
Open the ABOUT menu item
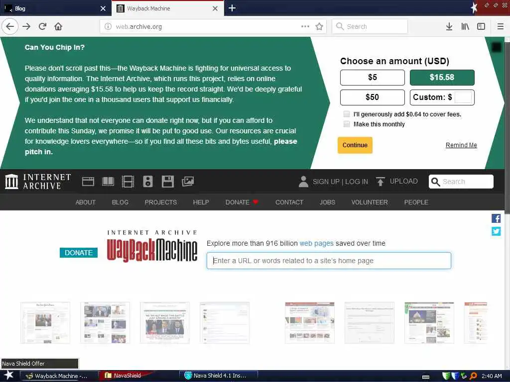click(x=86, y=202)
